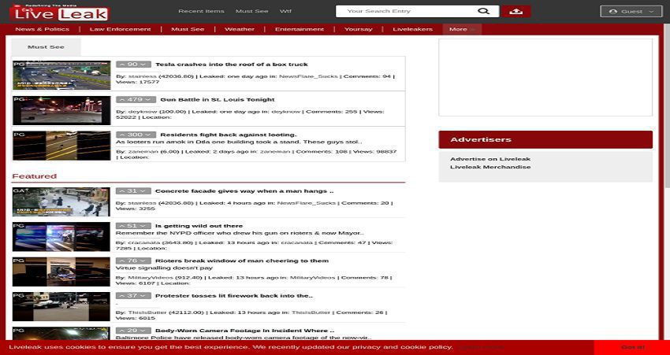Upvote Rioters break window video
670x355 pixels.
click(x=121, y=261)
